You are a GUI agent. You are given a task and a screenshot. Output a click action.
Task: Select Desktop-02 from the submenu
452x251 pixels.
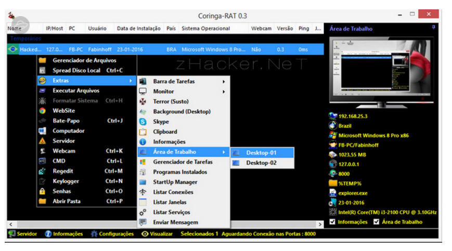[262, 163]
